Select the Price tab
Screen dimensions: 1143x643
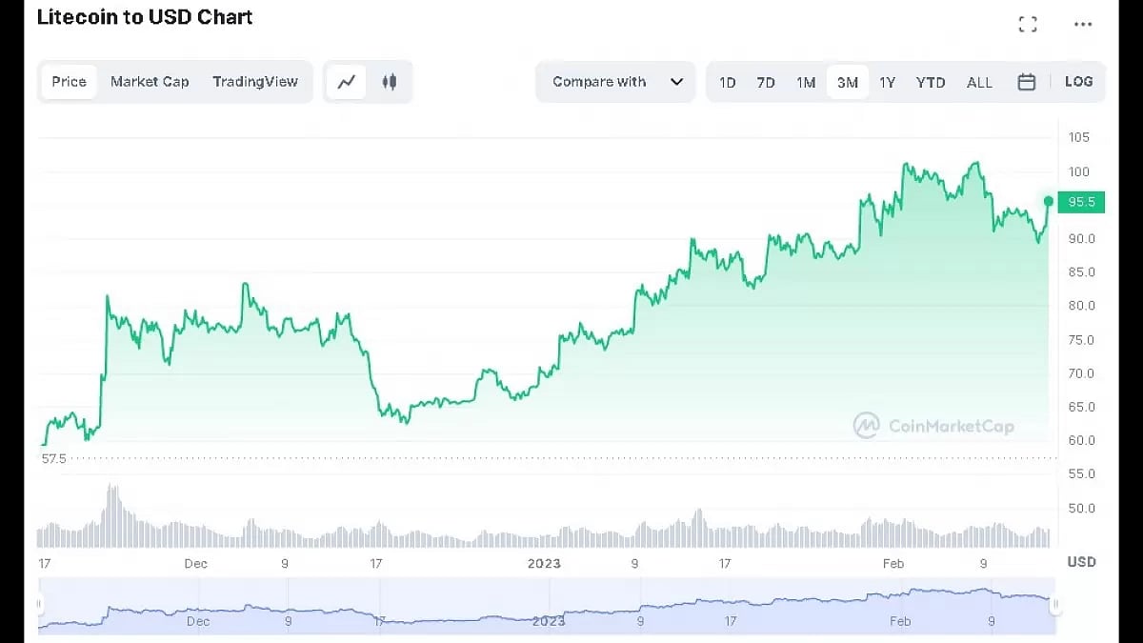[x=68, y=82]
